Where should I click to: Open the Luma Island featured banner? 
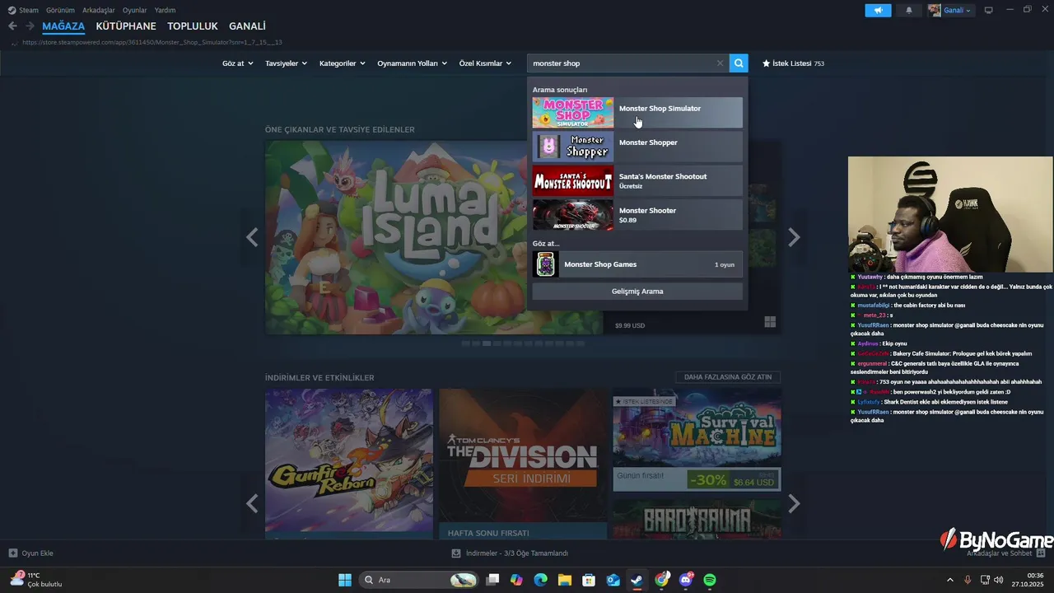tap(434, 237)
